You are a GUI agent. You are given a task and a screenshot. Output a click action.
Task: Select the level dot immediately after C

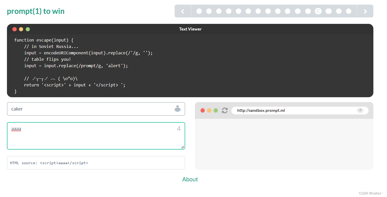329,11
